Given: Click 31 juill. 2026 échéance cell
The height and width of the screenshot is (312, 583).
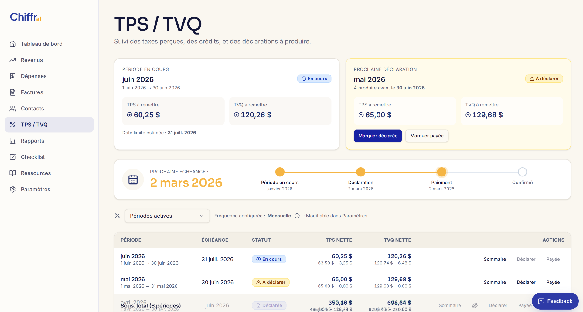Looking at the screenshot, I should coord(217,259).
